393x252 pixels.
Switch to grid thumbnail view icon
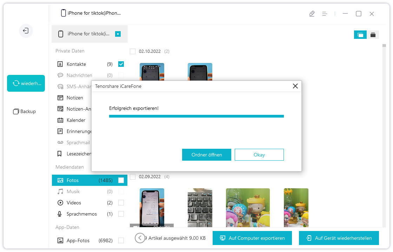360,34
